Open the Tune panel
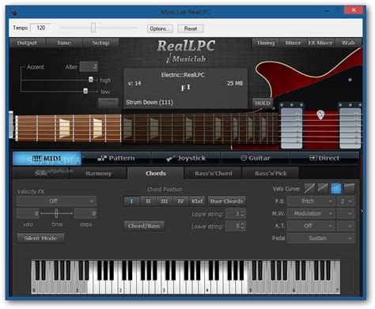The height and width of the screenshot is (309, 375). (x=64, y=43)
